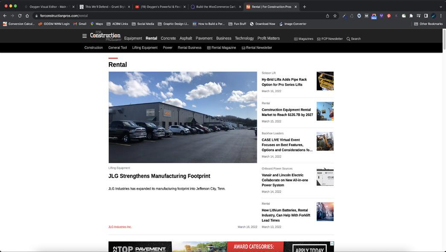The width and height of the screenshot is (446, 252).
Task: Click the purple K extension icon
Action: [x=396, y=16]
